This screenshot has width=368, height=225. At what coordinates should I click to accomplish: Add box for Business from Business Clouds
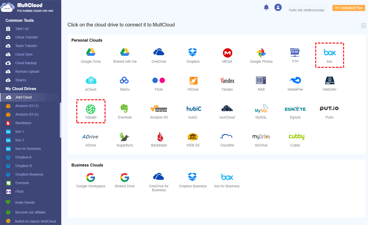[227, 180]
